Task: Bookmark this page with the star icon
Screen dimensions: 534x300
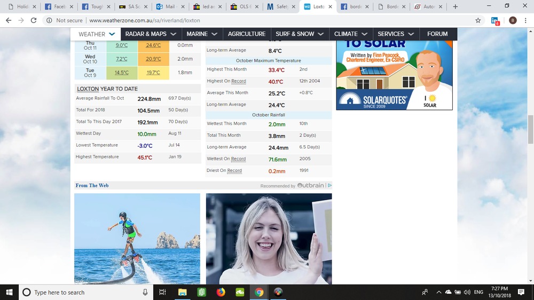Action: coord(478,20)
